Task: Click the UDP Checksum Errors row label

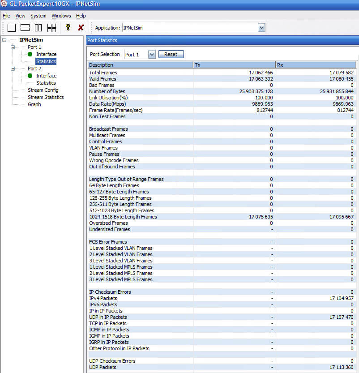Action: coord(112,361)
